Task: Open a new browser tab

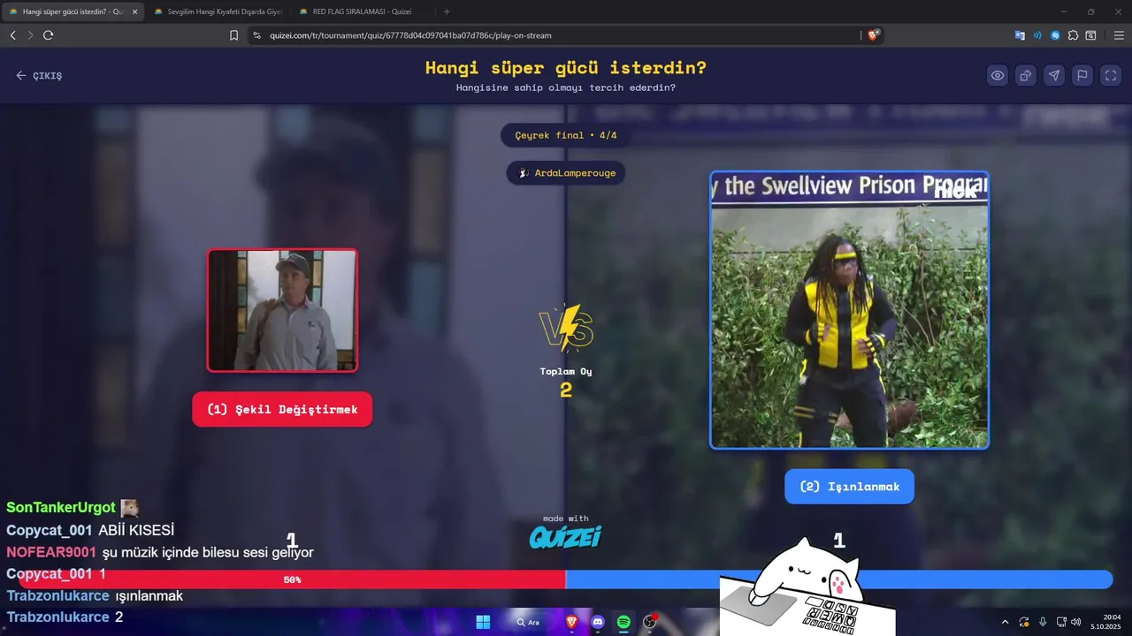Action: coord(447,11)
